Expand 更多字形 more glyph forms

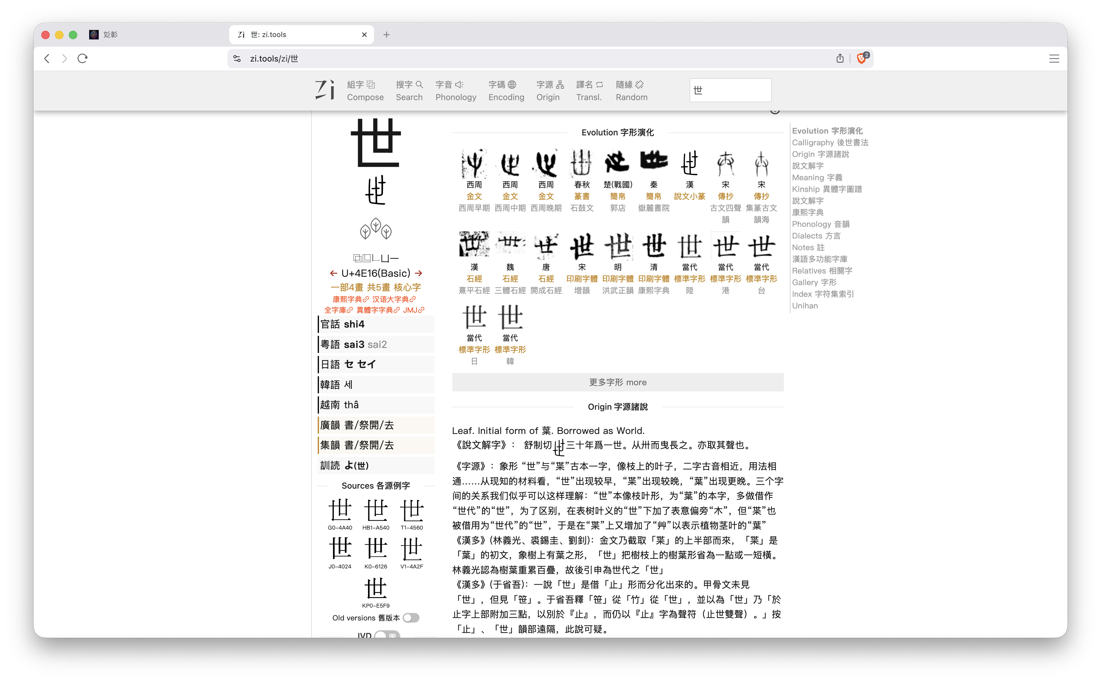[x=617, y=382]
